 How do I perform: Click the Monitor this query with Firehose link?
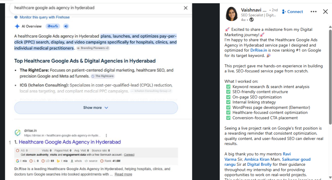44,17
